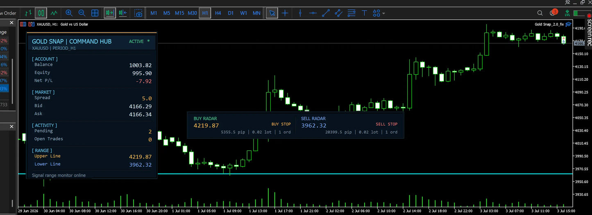592x215 pixels.
Task: Select the candlesticks chart mode
Action: pos(41,13)
